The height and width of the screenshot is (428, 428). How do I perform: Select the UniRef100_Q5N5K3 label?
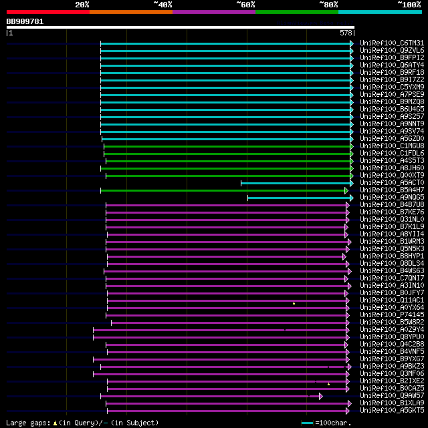[x=392, y=248]
